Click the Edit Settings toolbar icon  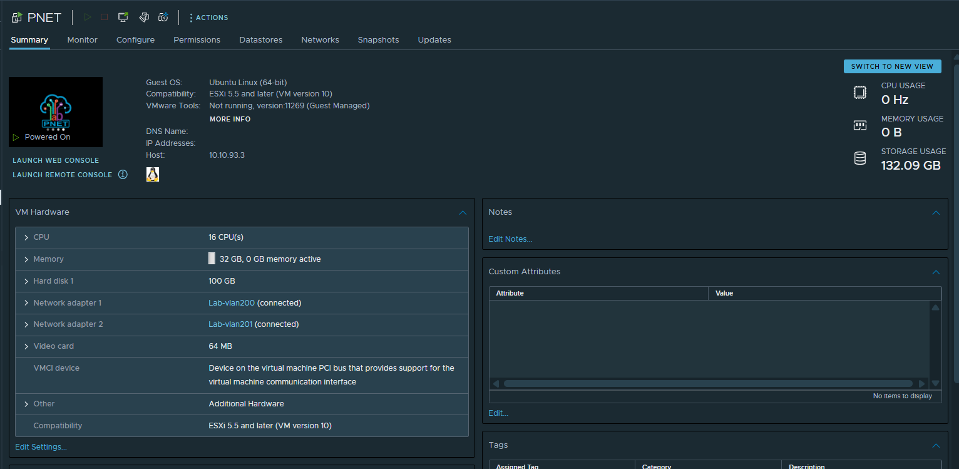coord(143,18)
